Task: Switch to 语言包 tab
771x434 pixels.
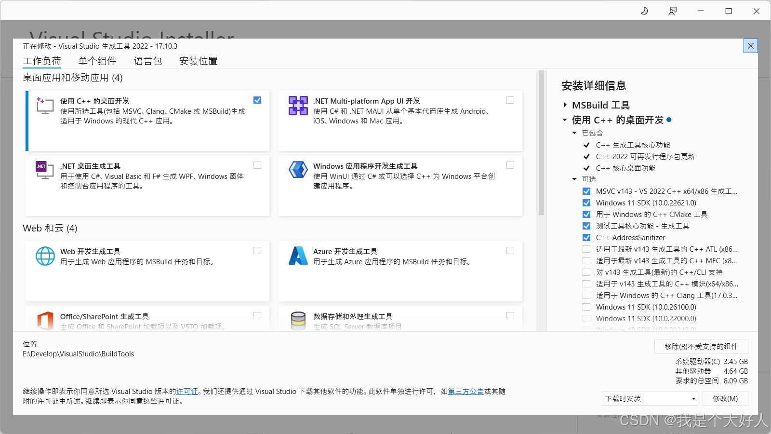Action: (148, 61)
